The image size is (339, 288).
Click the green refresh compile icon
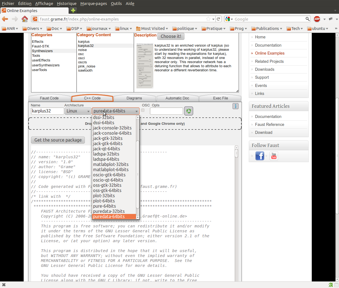pos(188,111)
